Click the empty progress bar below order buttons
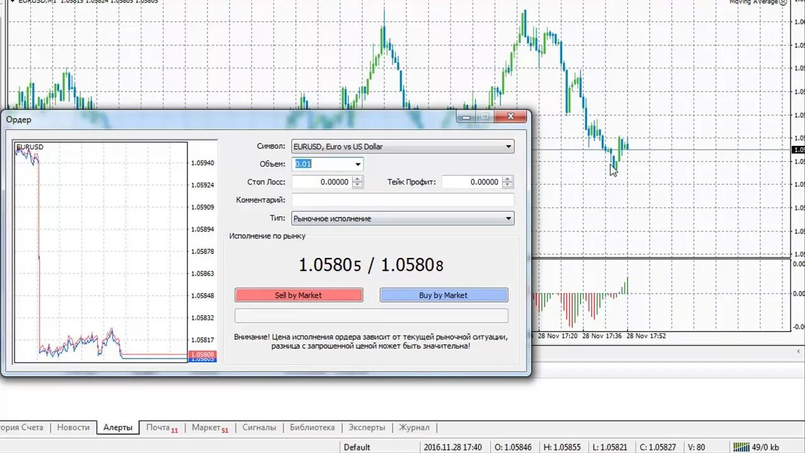Image resolution: width=805 pixels, height=453 pixels. coord(371,315)
